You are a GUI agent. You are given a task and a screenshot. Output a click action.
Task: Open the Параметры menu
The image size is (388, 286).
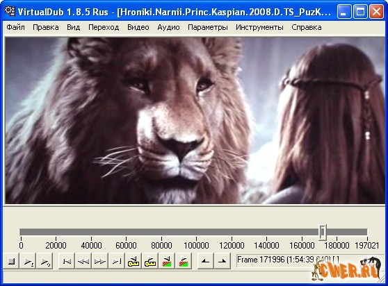coord(208,27)
